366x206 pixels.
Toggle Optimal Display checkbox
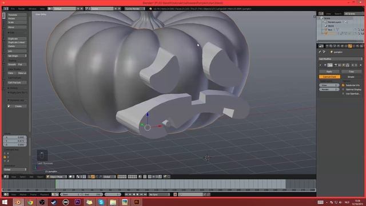point(343,89)
